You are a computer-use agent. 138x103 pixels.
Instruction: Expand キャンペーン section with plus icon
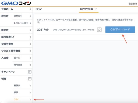tap(30, 72)
